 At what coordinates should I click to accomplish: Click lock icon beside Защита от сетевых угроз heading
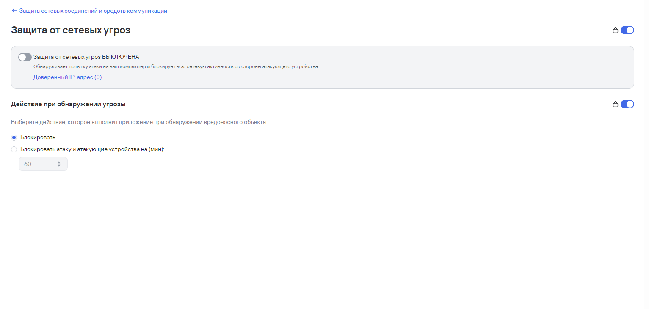616,30
